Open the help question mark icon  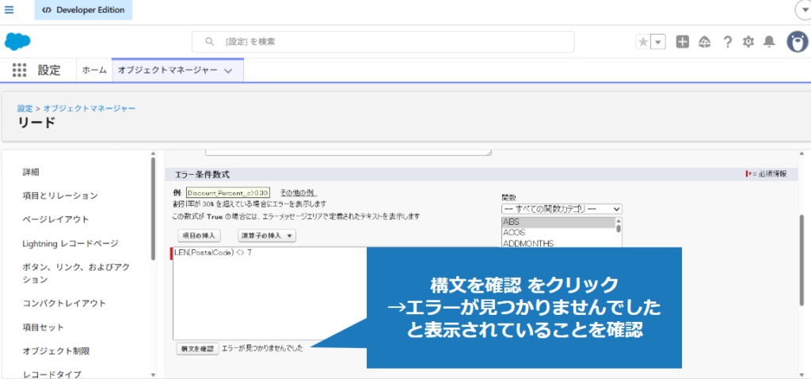pyautogui.click(x=727, y=42)
